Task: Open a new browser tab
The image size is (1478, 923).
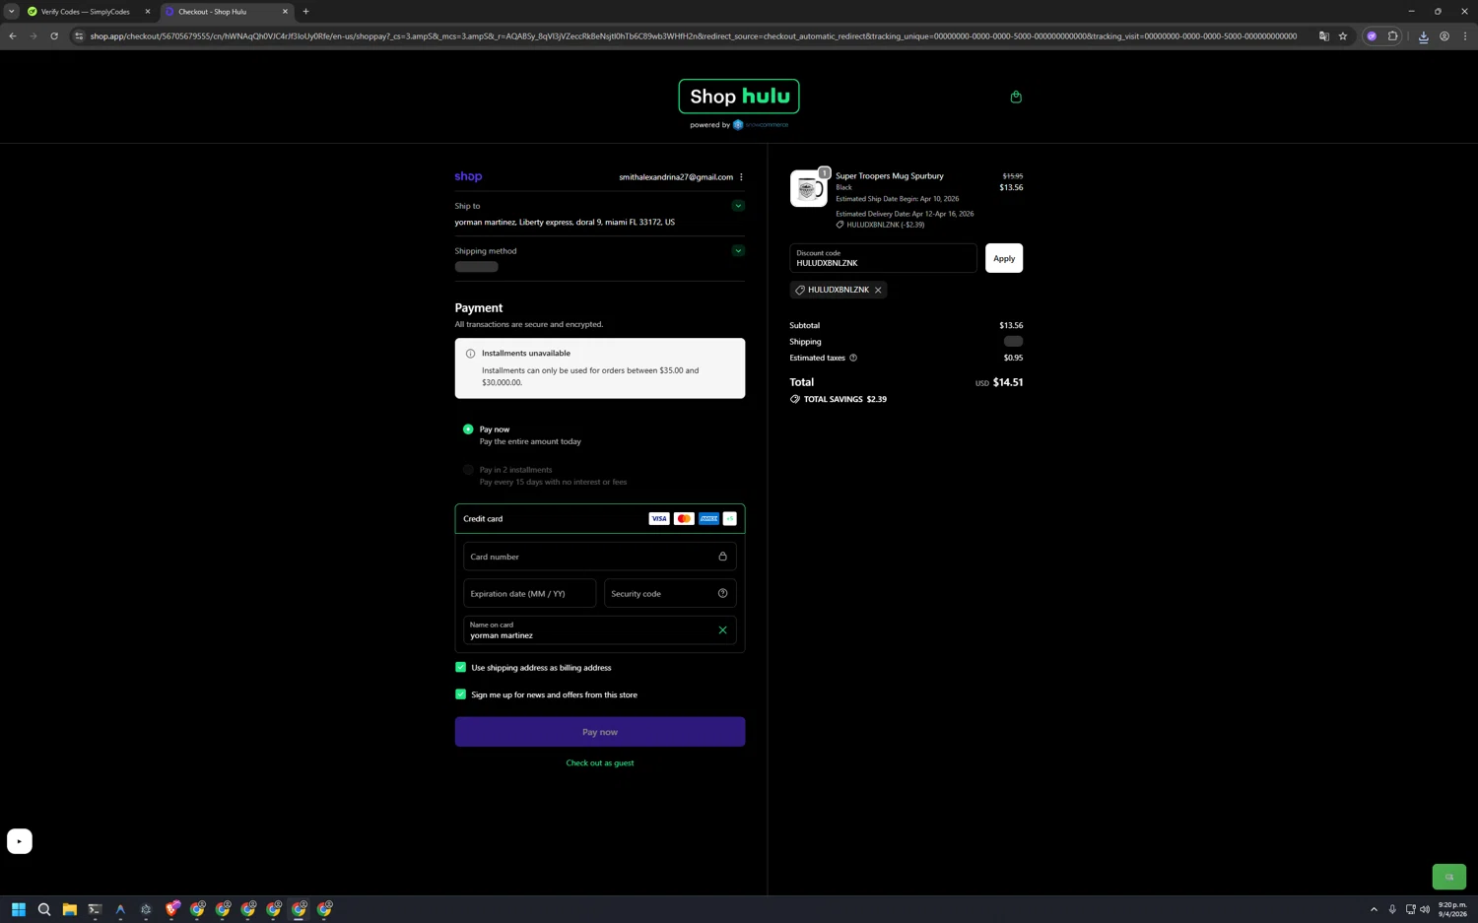Action: (305, 12)
